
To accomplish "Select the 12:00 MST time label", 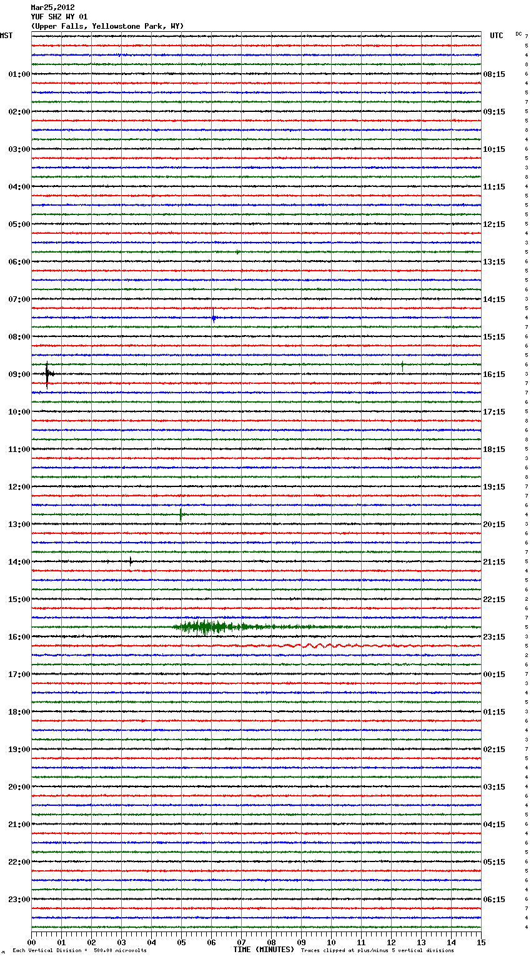I will click(x=19, y=487).
